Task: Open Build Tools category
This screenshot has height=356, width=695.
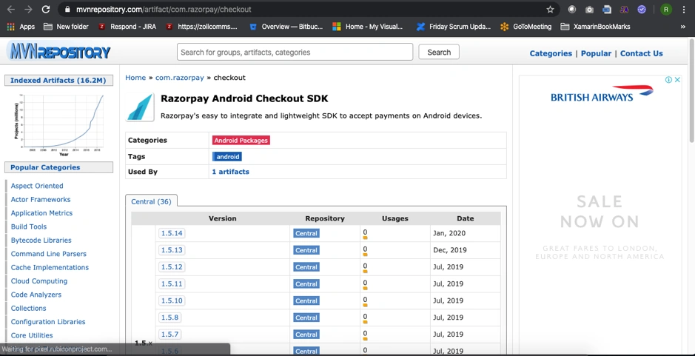Action: click(x=28, y=226)
